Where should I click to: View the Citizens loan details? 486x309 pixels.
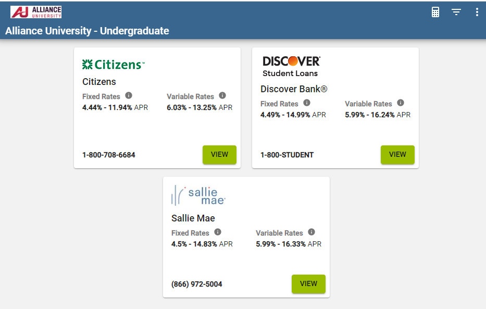[x=219, y=155]
